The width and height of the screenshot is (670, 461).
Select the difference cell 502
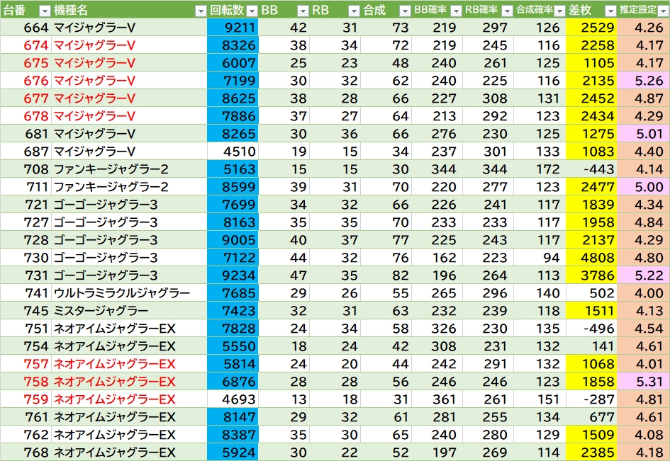tap(591, 293)
